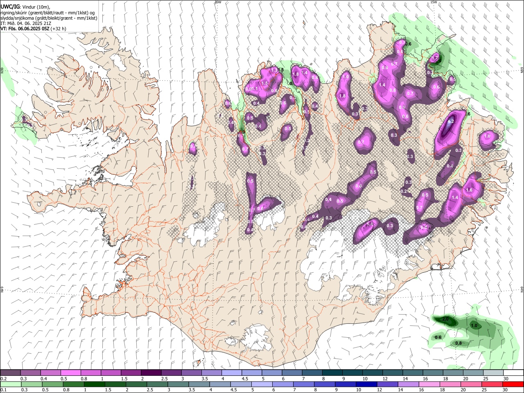Select the 30 label ending the rain scale
The width and height of the screenshot is (524, 393).
pyautogui.click(x=506, y=390)
